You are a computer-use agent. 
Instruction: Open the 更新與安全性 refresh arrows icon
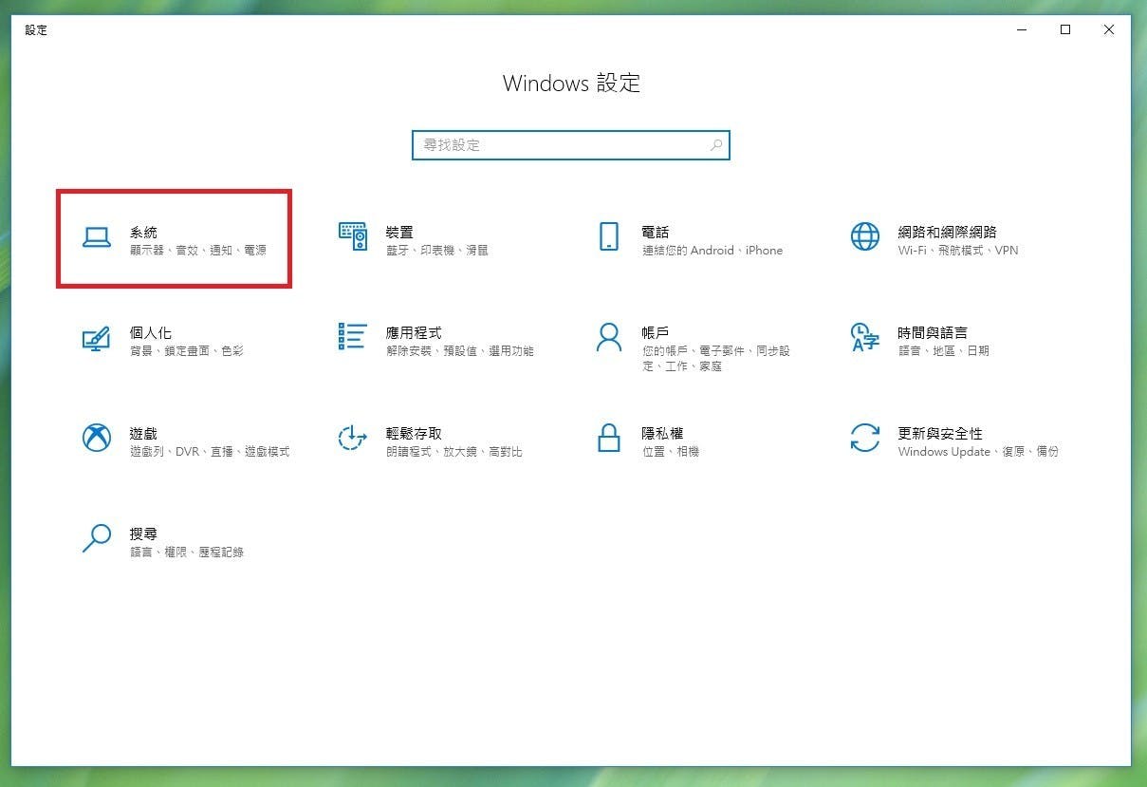[x=865, y=438]
